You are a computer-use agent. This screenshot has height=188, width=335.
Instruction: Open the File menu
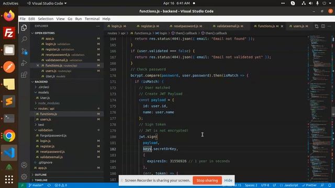(23, 19)
